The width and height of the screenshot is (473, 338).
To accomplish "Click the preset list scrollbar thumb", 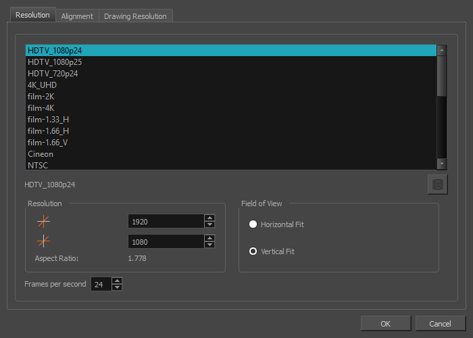I will coord(442,76).
